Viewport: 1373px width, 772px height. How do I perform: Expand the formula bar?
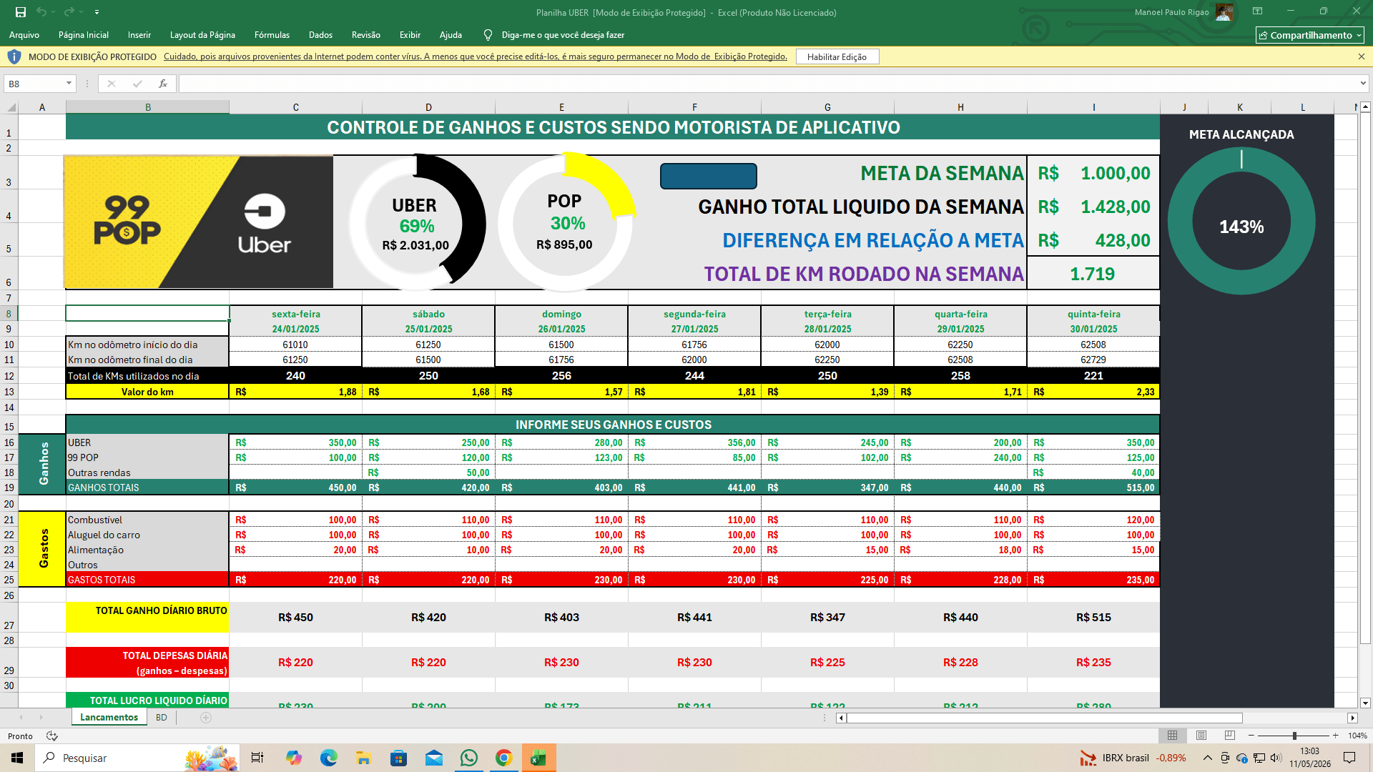point(1363,84)
